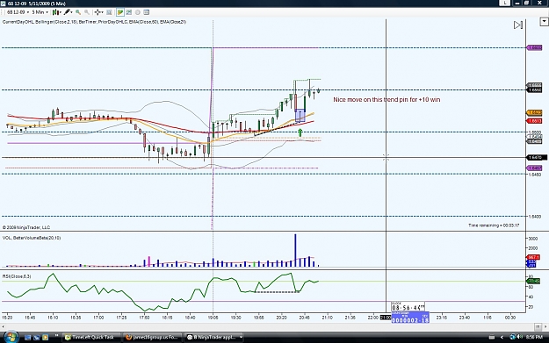The image size is (549, 343).
Task: Open the dropdown arrow at chart top-right
Action: 544,22
